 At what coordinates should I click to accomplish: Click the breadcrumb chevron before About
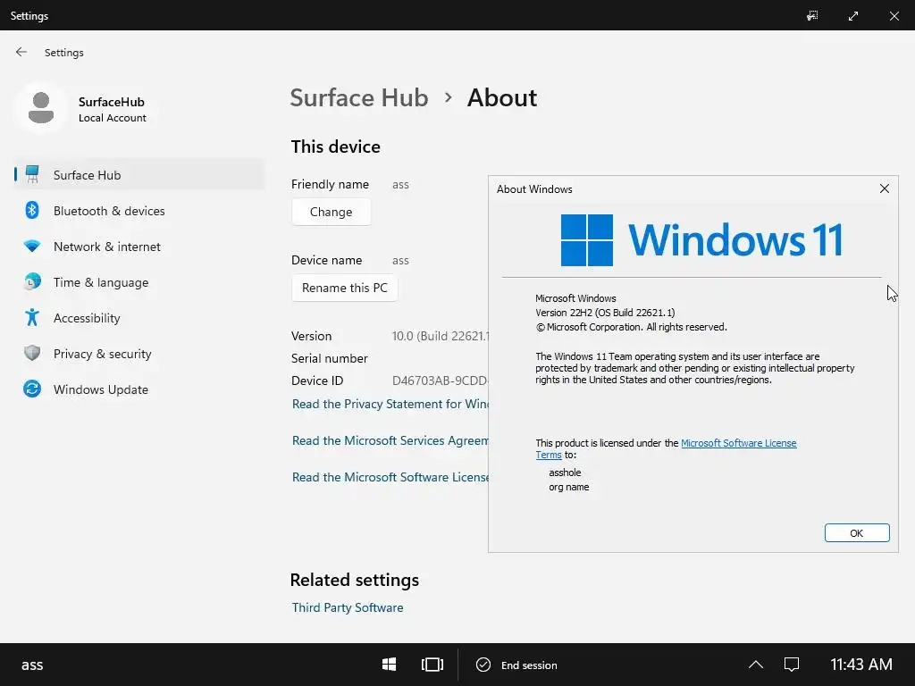[x=449, y=97]
